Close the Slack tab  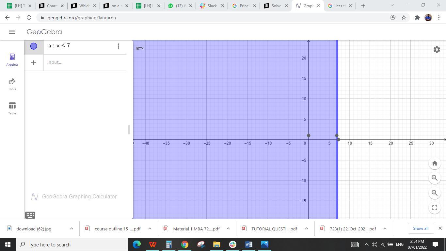[223, 6]
